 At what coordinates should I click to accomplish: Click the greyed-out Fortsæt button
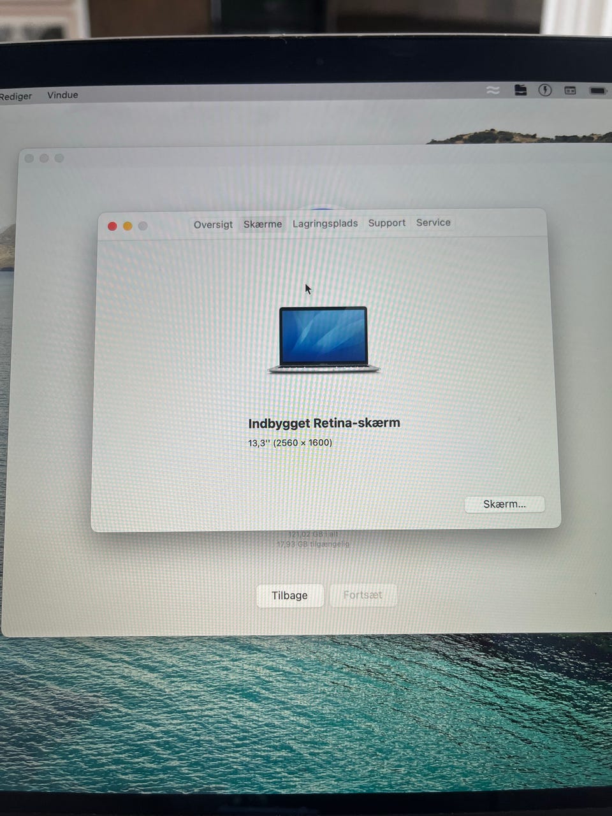pos(363,595)
